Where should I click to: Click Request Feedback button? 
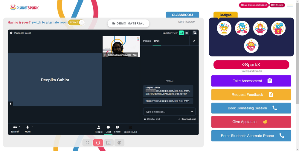tap(251, 94)
